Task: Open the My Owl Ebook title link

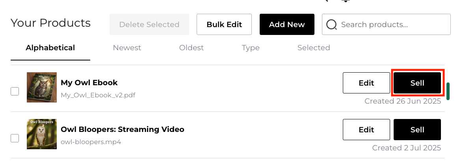Action: [89, 83]
